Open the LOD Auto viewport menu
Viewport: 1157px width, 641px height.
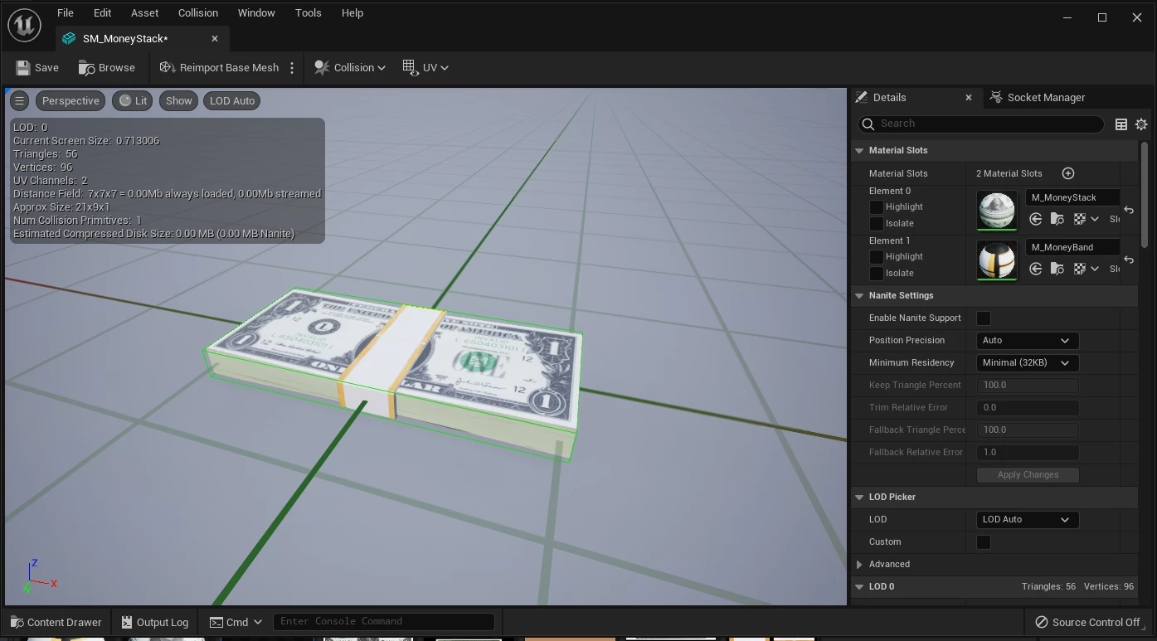tap(232, 101)
